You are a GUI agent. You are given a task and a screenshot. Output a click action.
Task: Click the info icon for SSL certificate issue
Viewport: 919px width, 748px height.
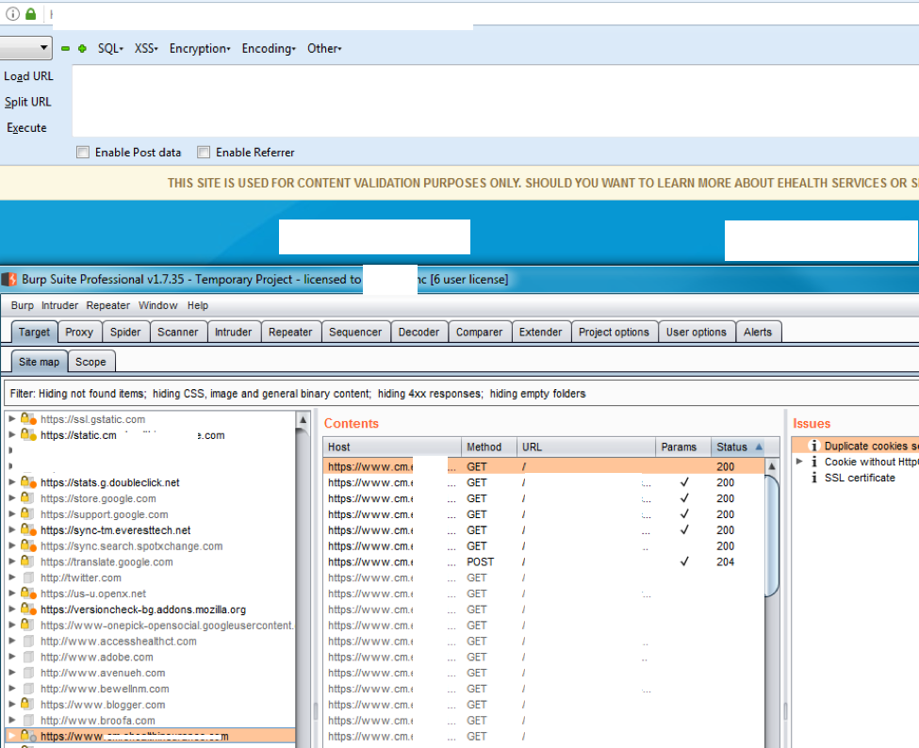[814, 478]
